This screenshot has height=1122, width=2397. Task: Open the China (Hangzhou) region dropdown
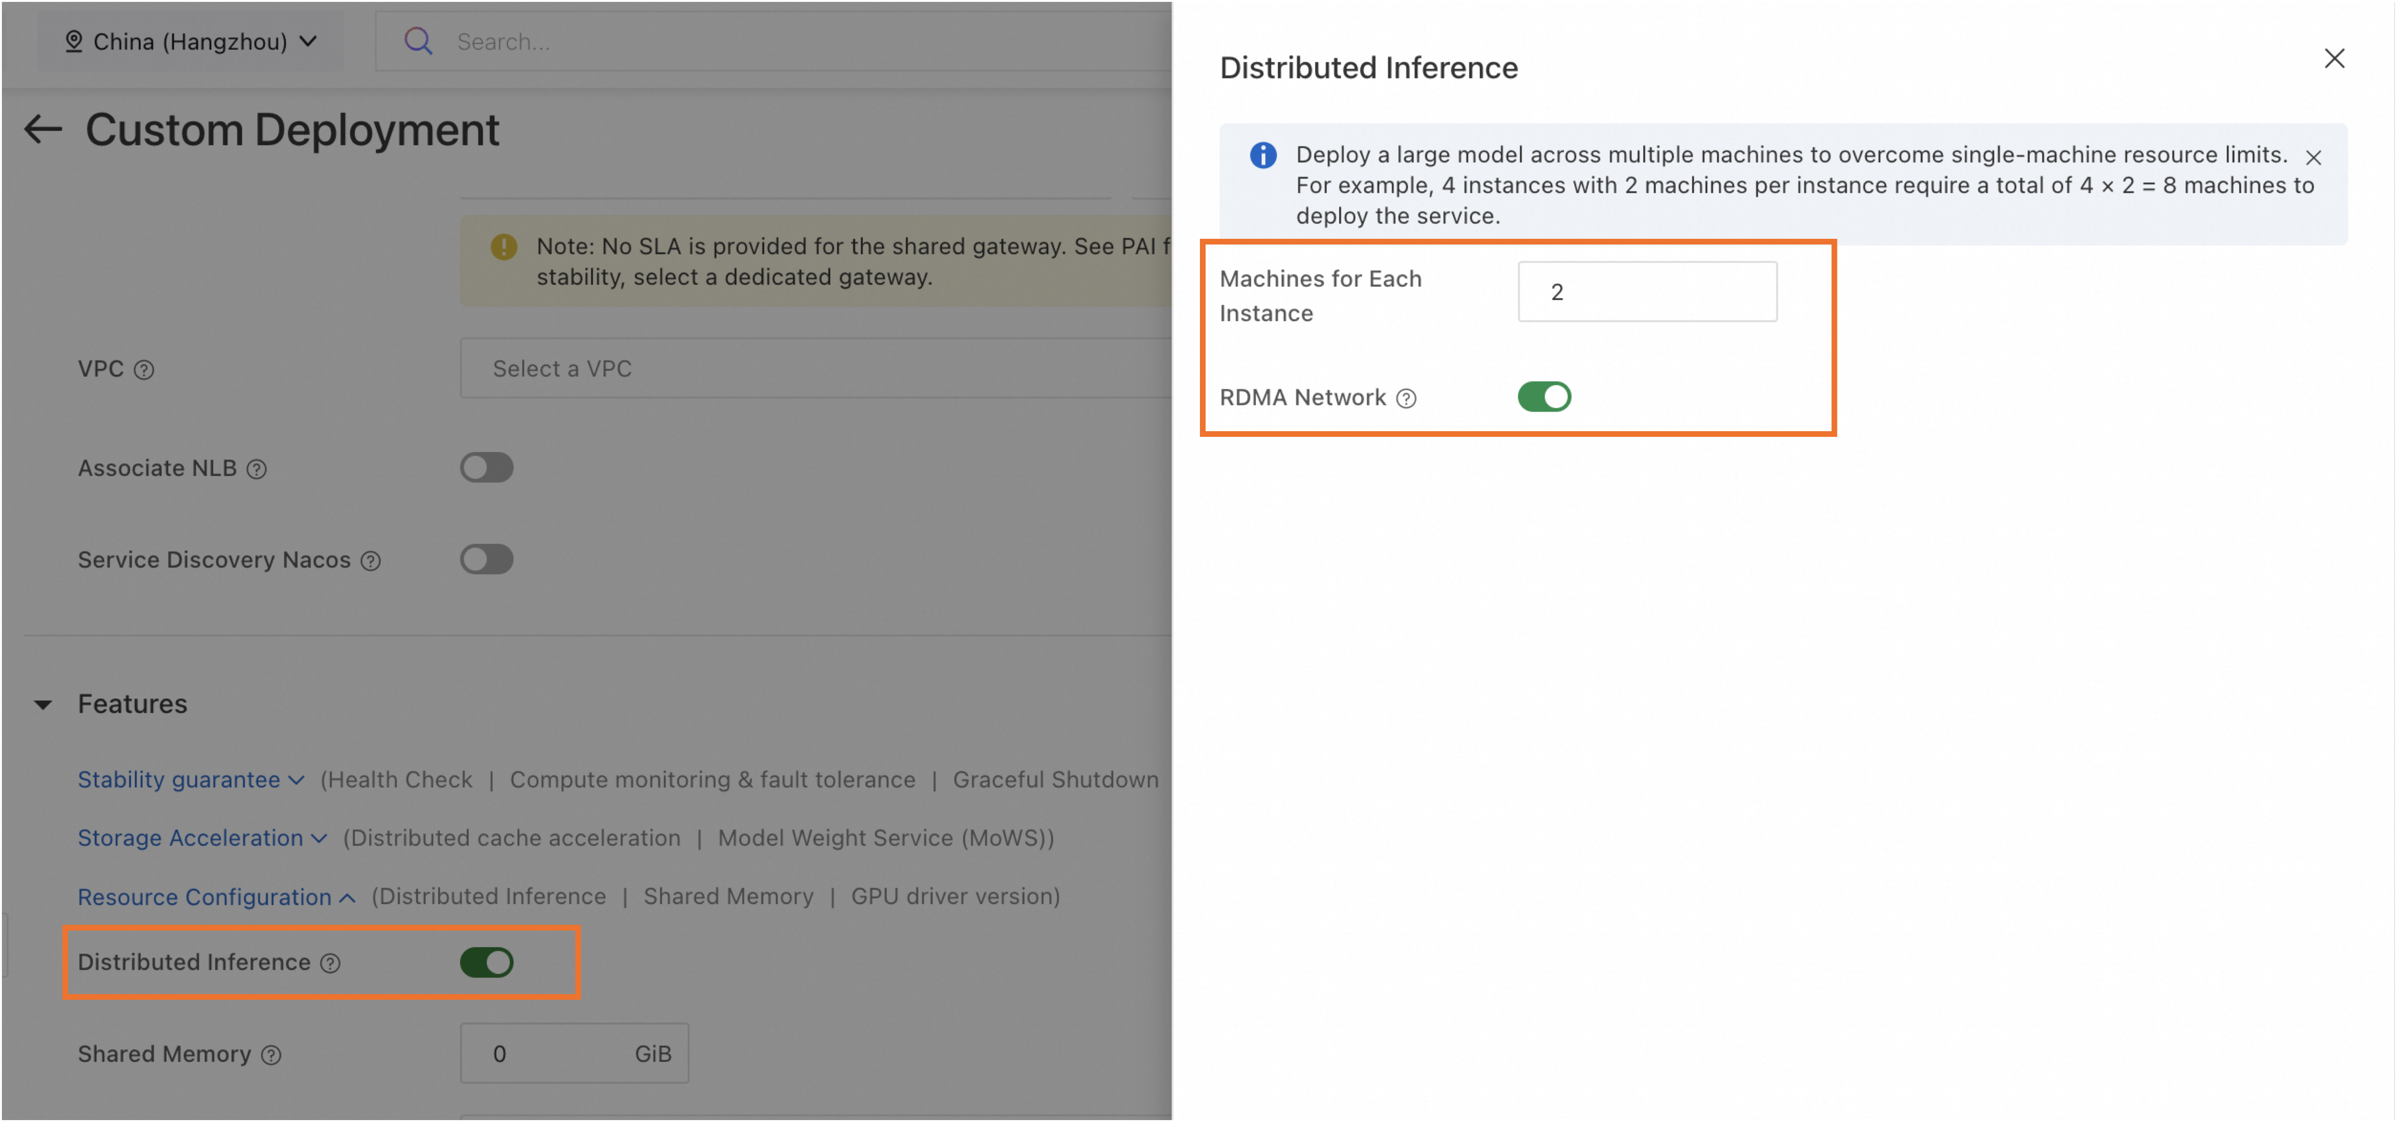pos(191,41)
